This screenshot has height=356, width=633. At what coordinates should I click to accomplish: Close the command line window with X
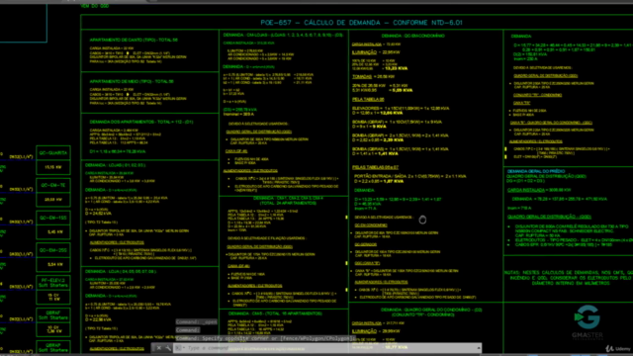coord(158,348)
